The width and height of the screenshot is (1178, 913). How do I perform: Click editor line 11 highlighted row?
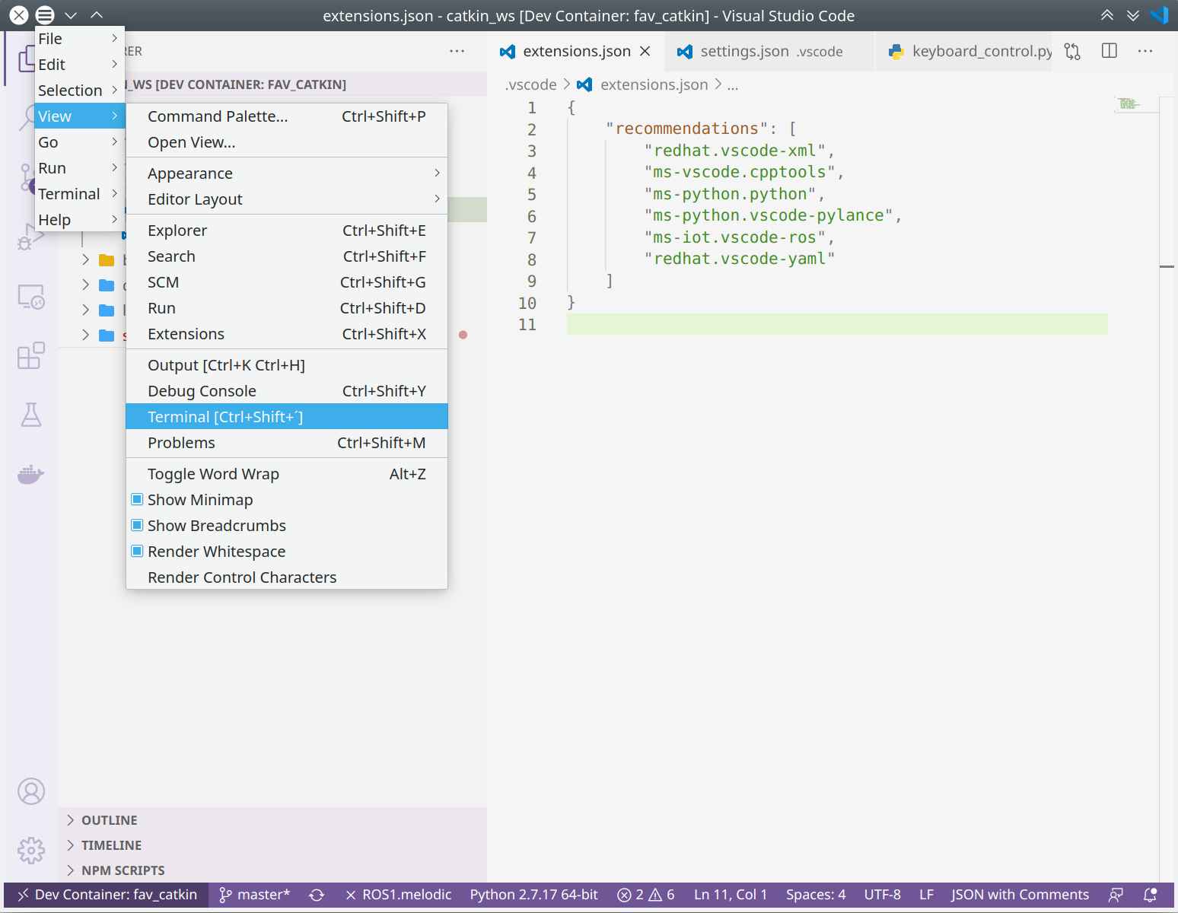[x=837, y=325]
